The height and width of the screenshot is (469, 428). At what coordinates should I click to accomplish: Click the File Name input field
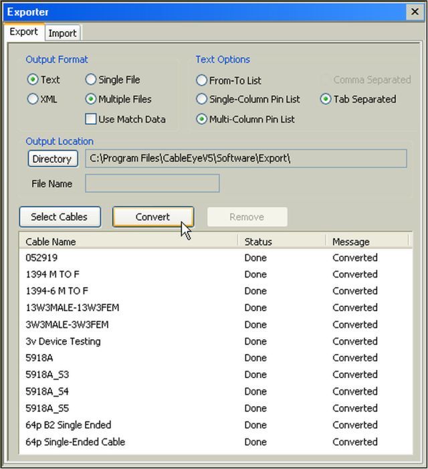tap(152, 183)
